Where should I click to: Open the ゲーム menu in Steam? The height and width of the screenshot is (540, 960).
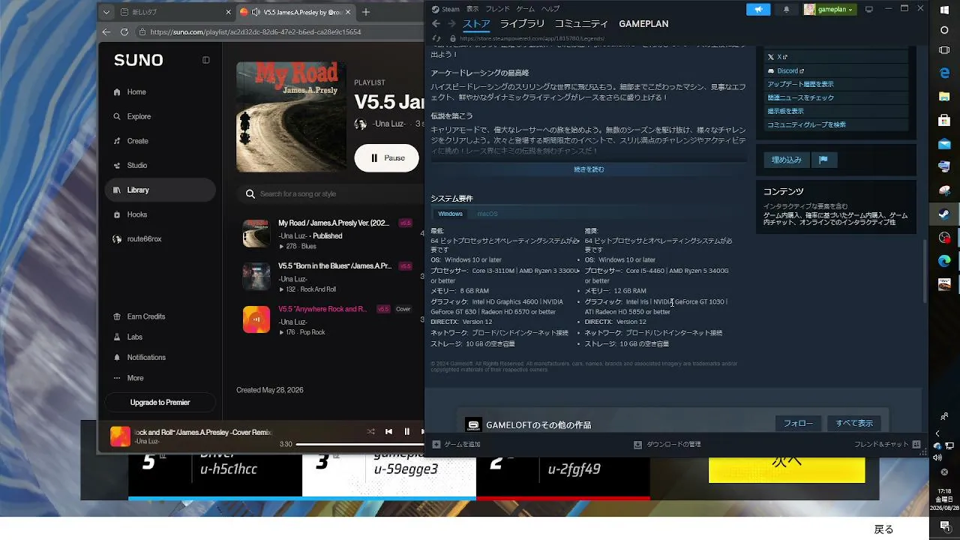click(x=526, y=9)
